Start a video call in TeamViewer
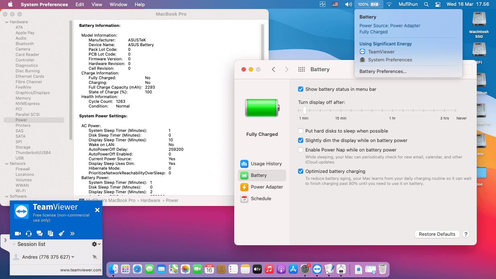 tap(17, 234)
